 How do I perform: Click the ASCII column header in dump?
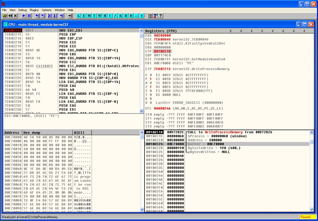[x=82, y=132]
